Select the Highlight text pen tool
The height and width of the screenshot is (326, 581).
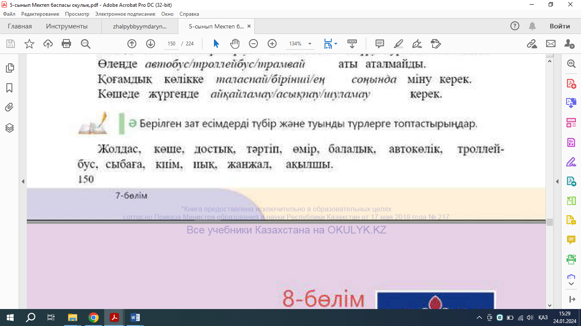[x=399, y=44]
